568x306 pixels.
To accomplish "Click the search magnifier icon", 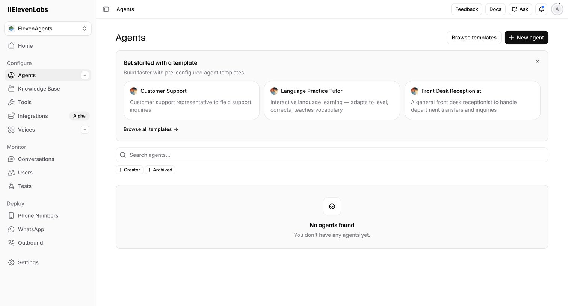I will (123, 155).
